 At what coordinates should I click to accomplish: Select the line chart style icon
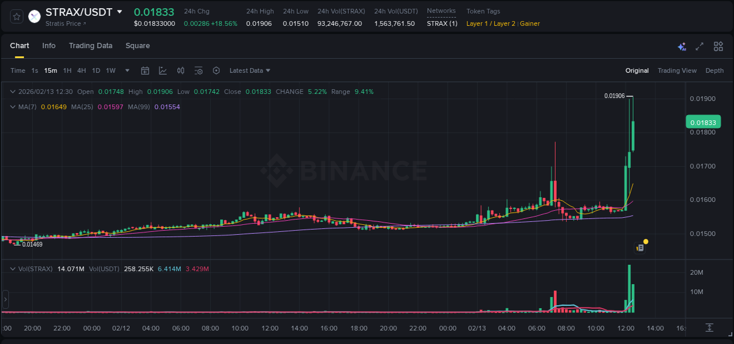tap(163, 70)
